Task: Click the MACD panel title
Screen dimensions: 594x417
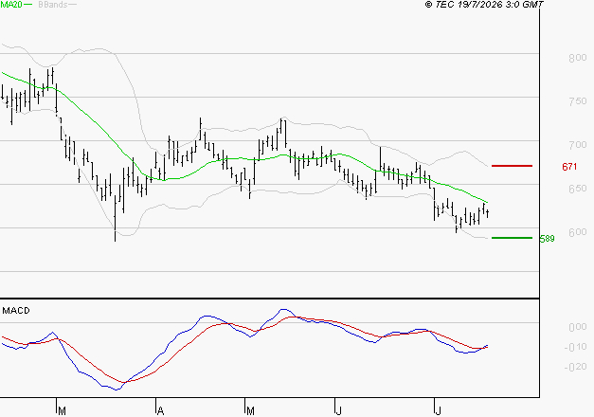Action: coord(16,311)
